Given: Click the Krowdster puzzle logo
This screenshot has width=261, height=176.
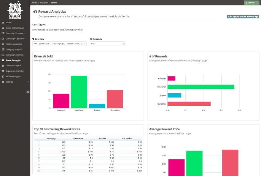Looking at the screenshot, I should (x=15, y=9).
